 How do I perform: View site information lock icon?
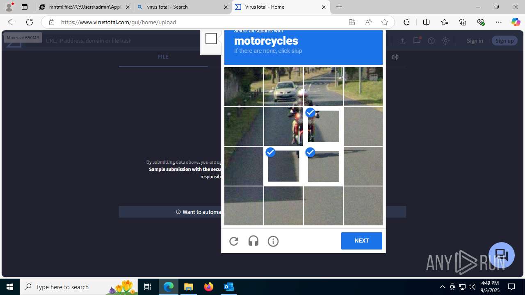51,22
